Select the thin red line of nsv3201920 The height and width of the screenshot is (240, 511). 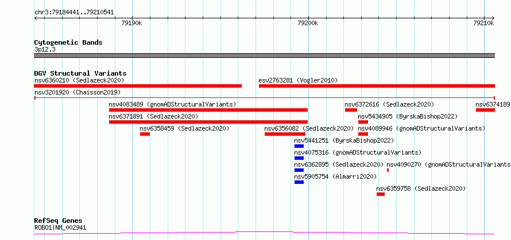pos(264,97)
